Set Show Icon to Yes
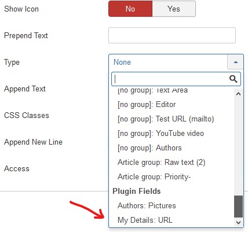The image size is (248, 232). (x=174, y=9)
